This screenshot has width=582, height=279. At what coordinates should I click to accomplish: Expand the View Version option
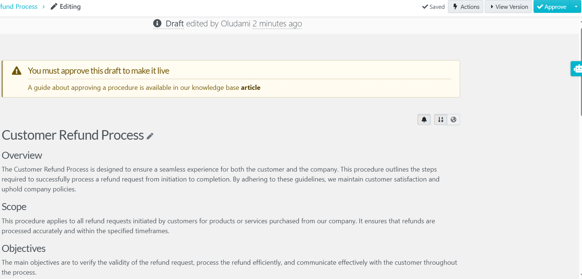[508, 7]
